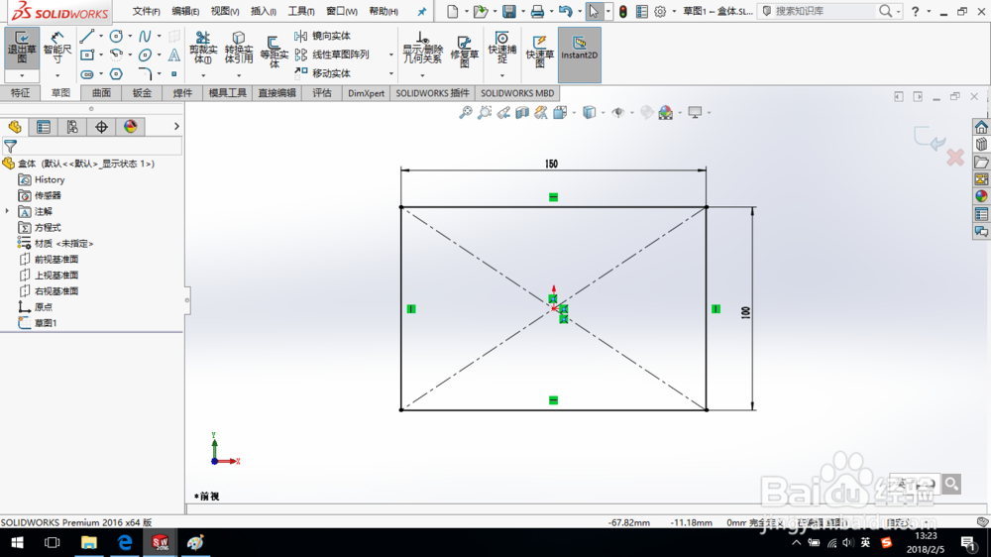Select the sketch Point tool
Screen dimensions: 991x557
[173, 74]
